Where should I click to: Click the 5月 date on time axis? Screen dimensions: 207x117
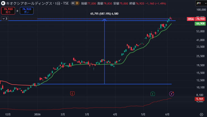143,114
